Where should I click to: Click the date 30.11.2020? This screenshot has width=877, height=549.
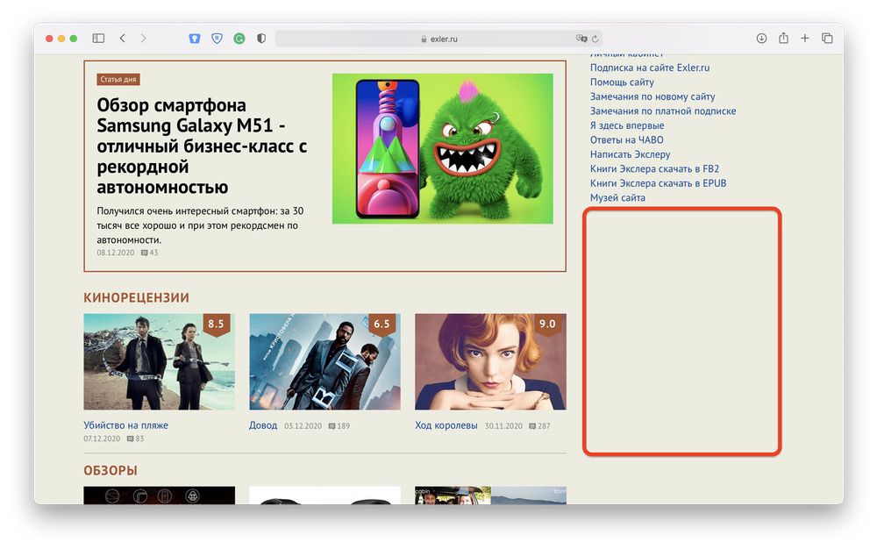[503, 426]
